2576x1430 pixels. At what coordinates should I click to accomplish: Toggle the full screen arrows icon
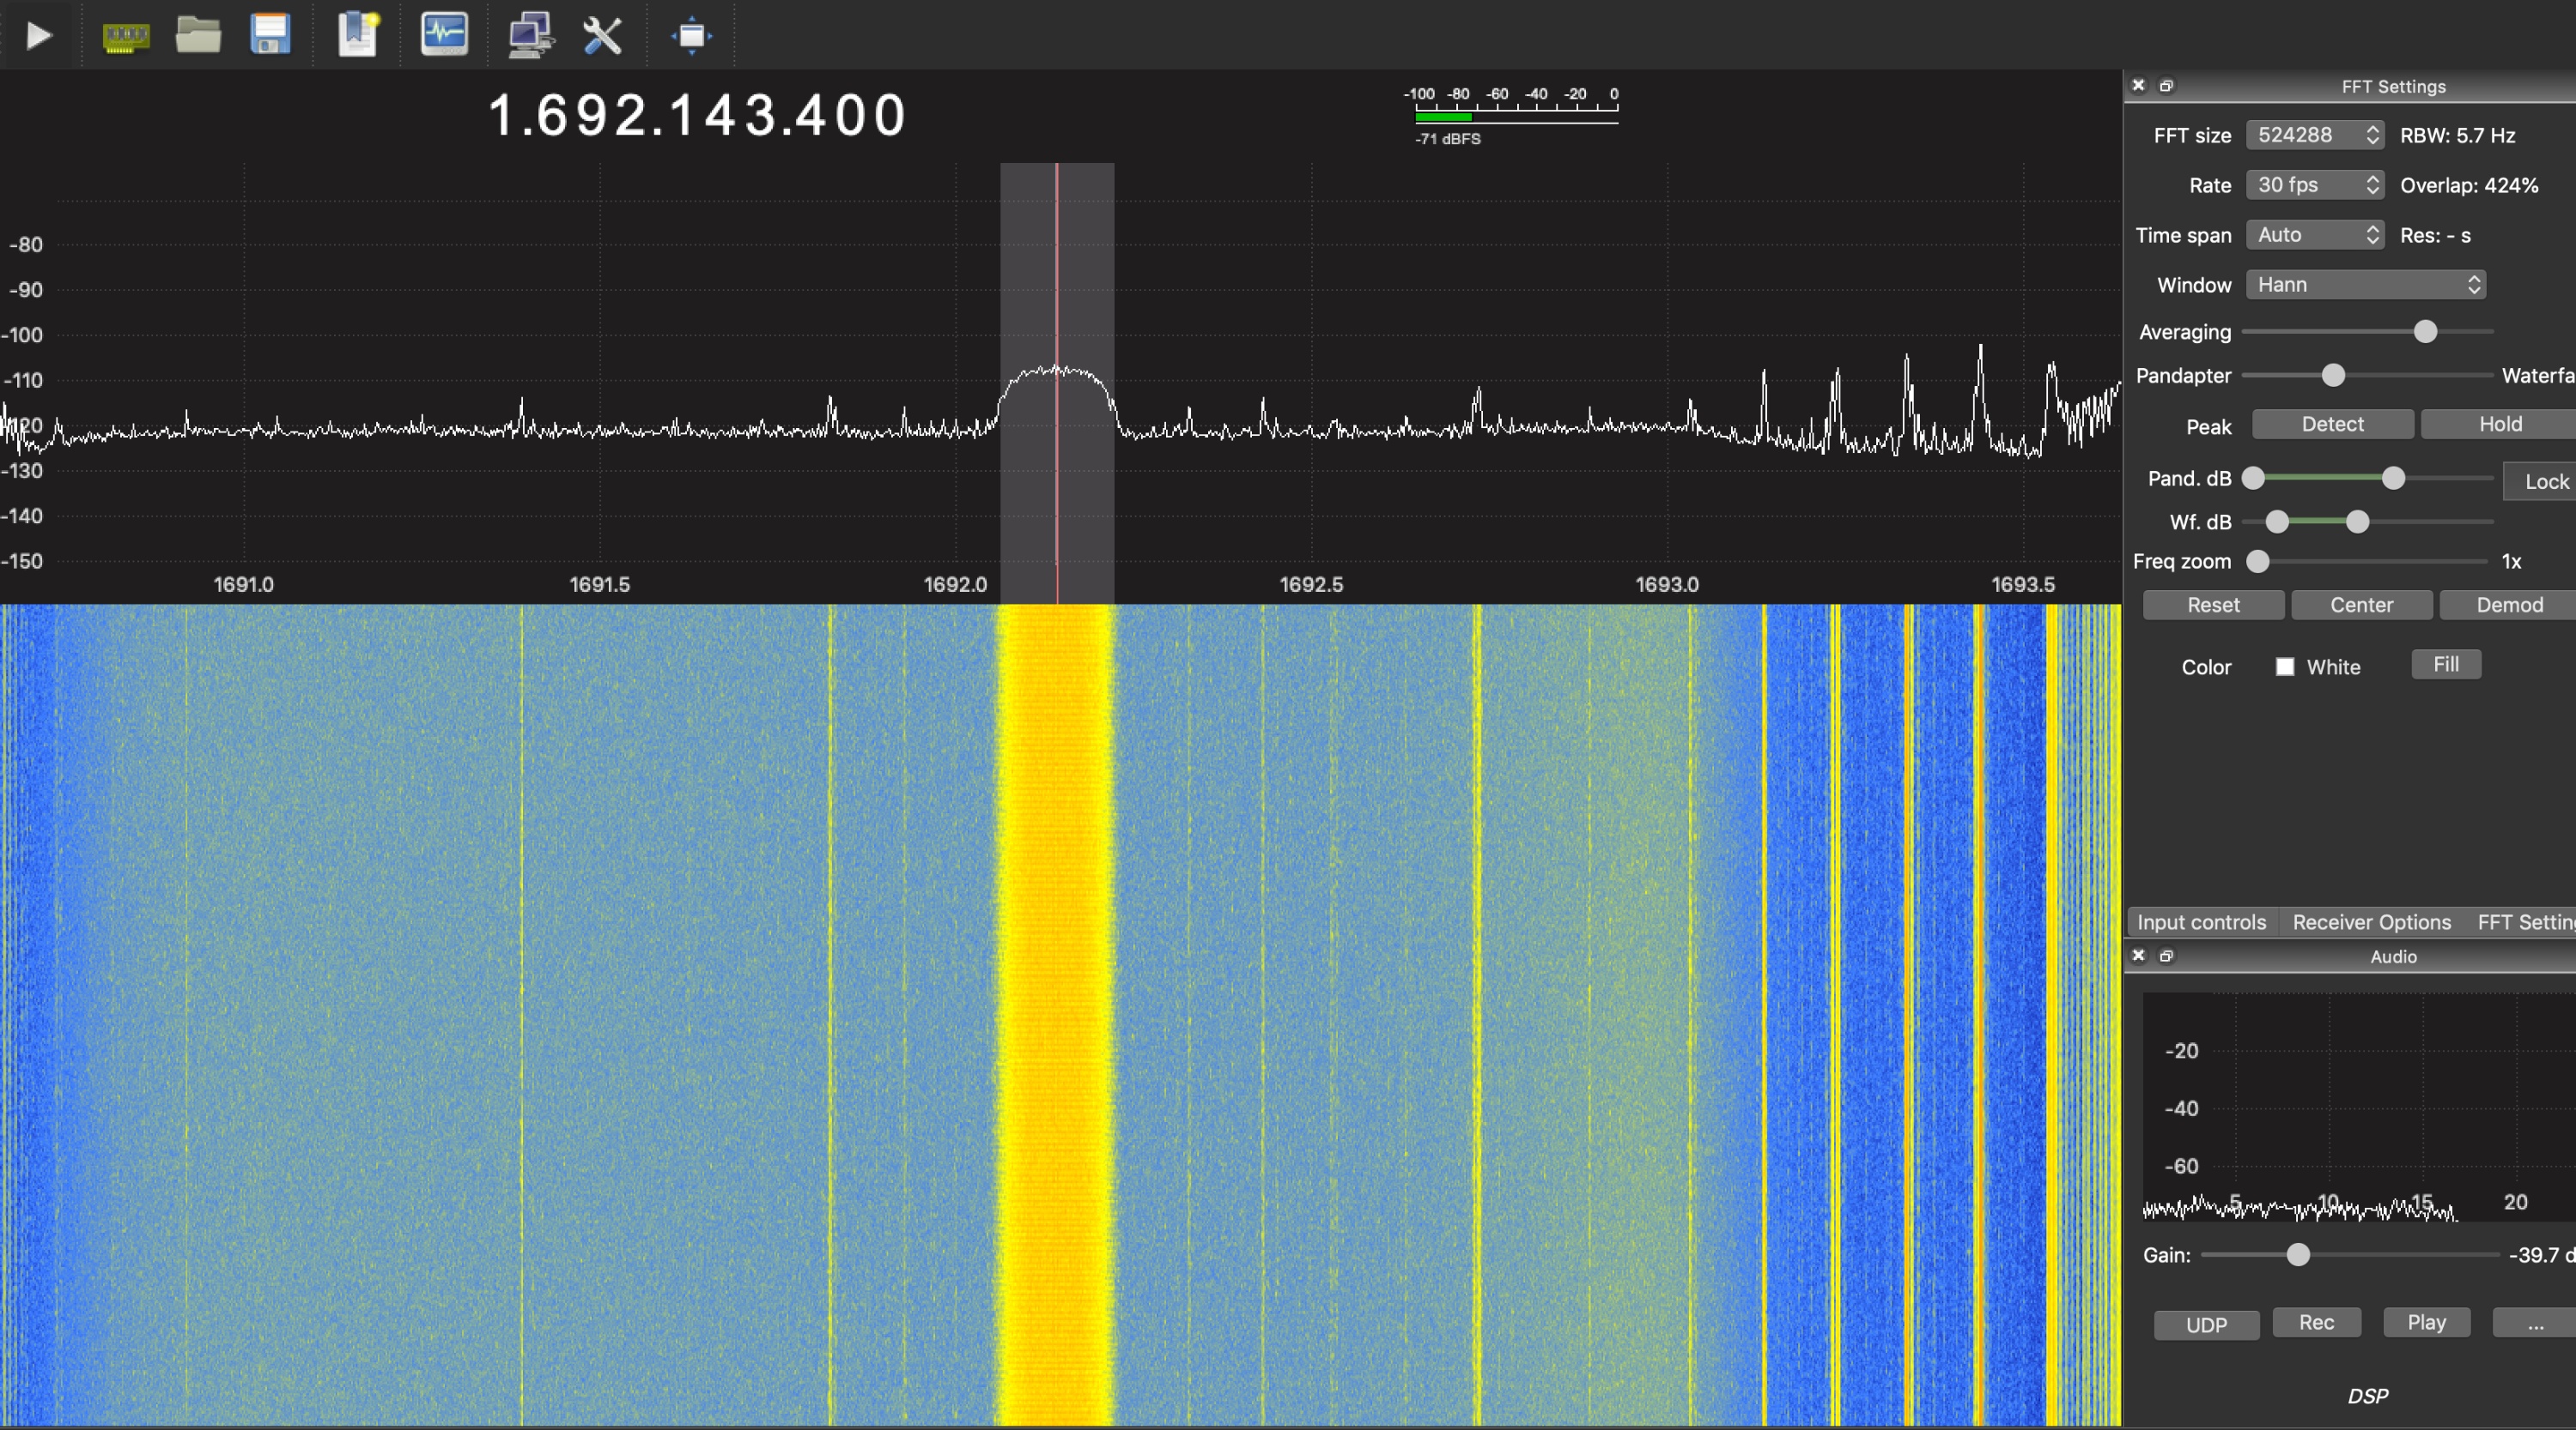691,36
